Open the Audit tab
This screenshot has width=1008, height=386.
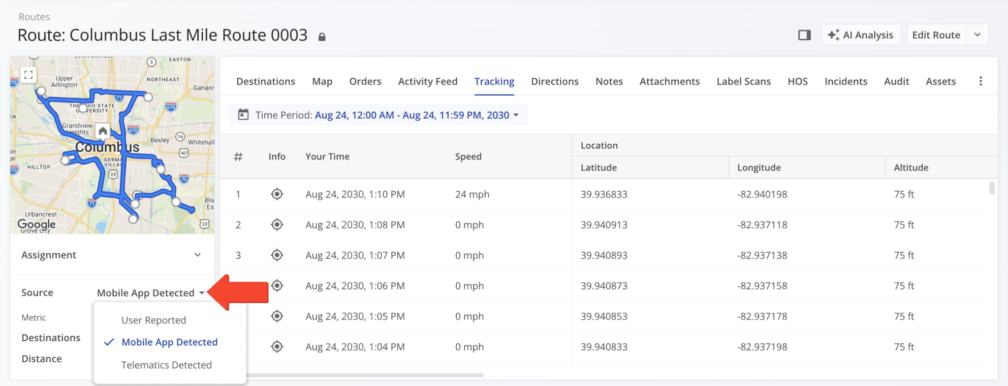click(896, 81)
